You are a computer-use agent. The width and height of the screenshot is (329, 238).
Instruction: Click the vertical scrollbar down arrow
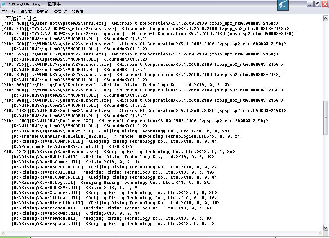tap(325, 228)
